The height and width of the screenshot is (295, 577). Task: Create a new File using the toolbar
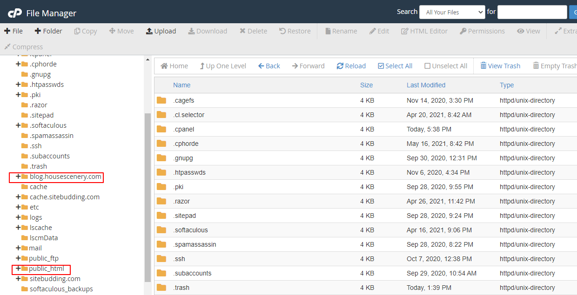click(13, 31)
